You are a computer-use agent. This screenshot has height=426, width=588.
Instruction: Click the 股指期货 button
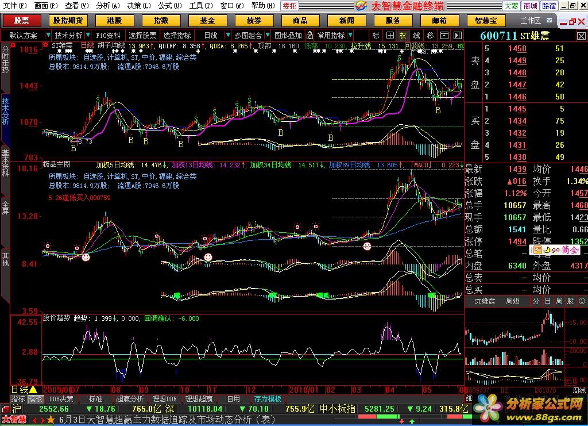click(x=68, y=20)
